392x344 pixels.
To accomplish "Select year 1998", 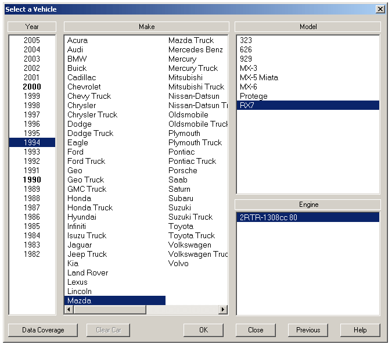I will tap(32, 105).
